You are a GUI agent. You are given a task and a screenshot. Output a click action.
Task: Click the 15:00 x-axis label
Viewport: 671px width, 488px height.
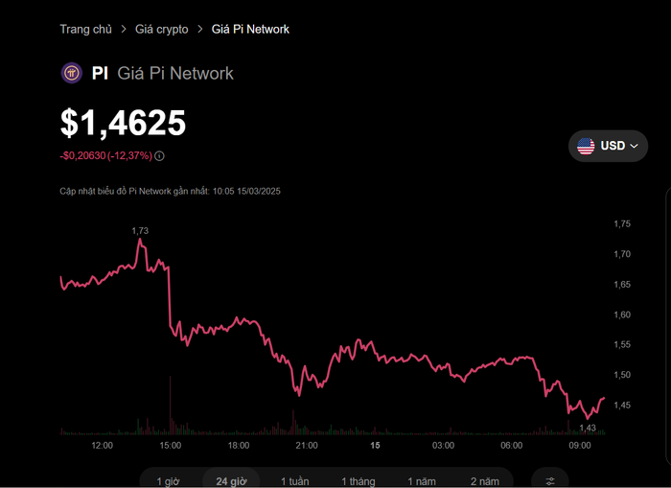pos(171,445)
